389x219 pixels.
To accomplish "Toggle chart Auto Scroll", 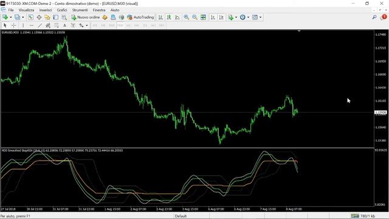I will (213, 17).
